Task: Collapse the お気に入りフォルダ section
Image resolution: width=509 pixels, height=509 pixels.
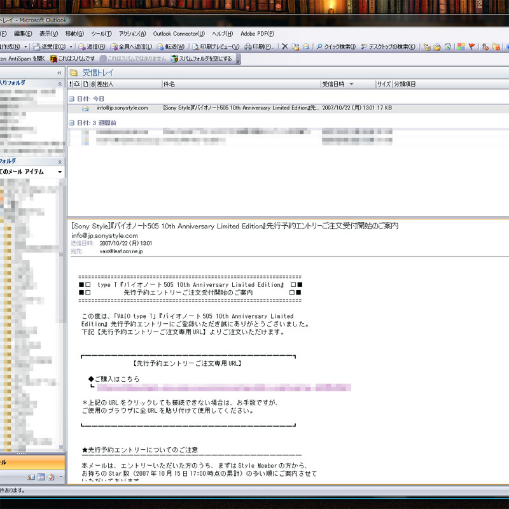Action: (x=60, y=84)
